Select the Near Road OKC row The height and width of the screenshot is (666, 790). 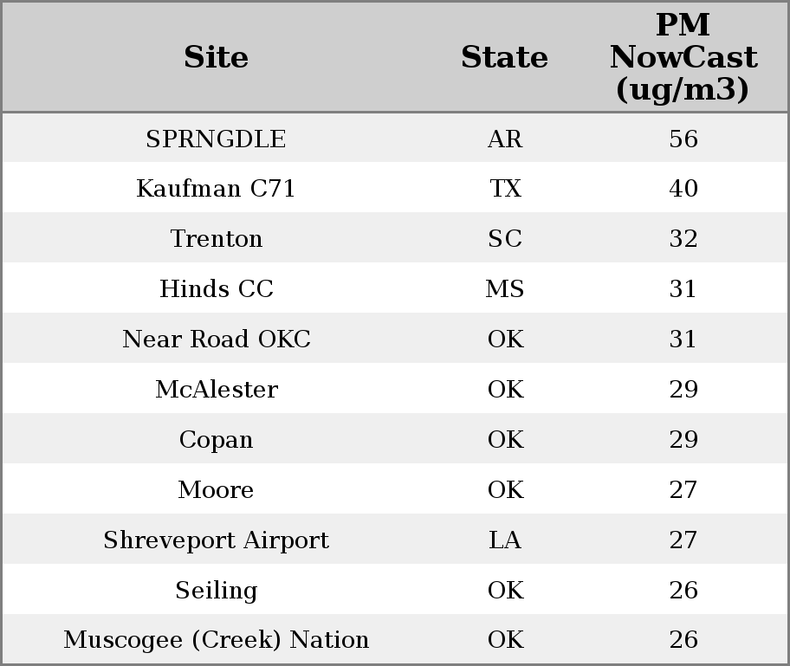[216, 339]
